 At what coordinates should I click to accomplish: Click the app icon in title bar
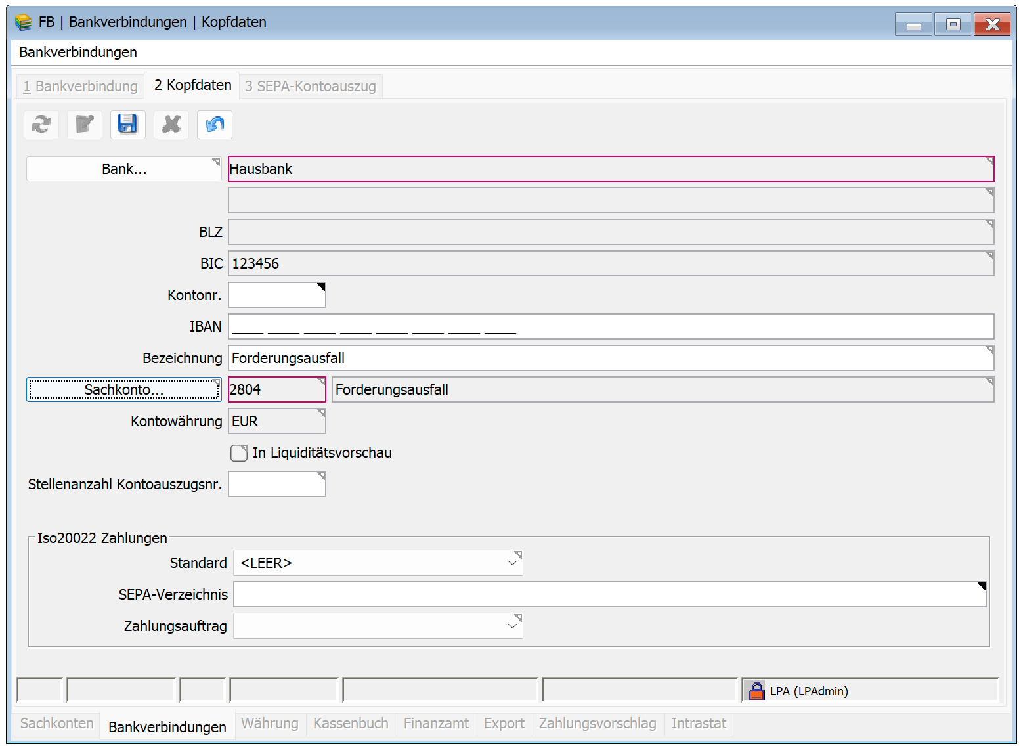click(x=24, y=22)
